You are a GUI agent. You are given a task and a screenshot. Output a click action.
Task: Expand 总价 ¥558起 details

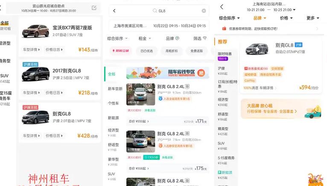139,168
